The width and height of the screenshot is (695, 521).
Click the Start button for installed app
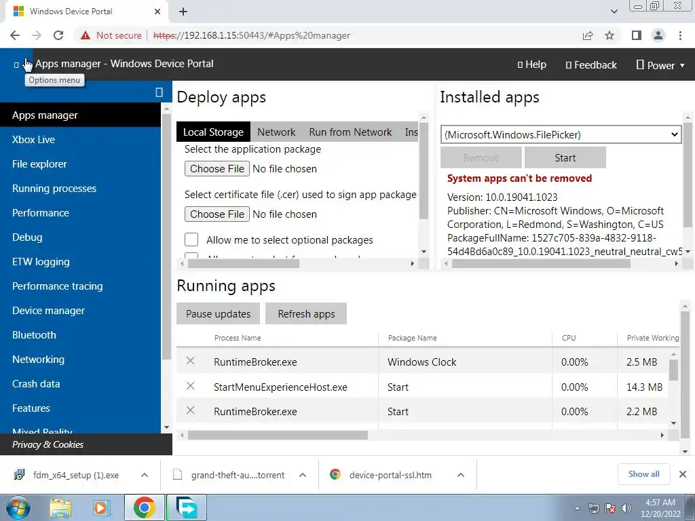[x=565, y=157]
